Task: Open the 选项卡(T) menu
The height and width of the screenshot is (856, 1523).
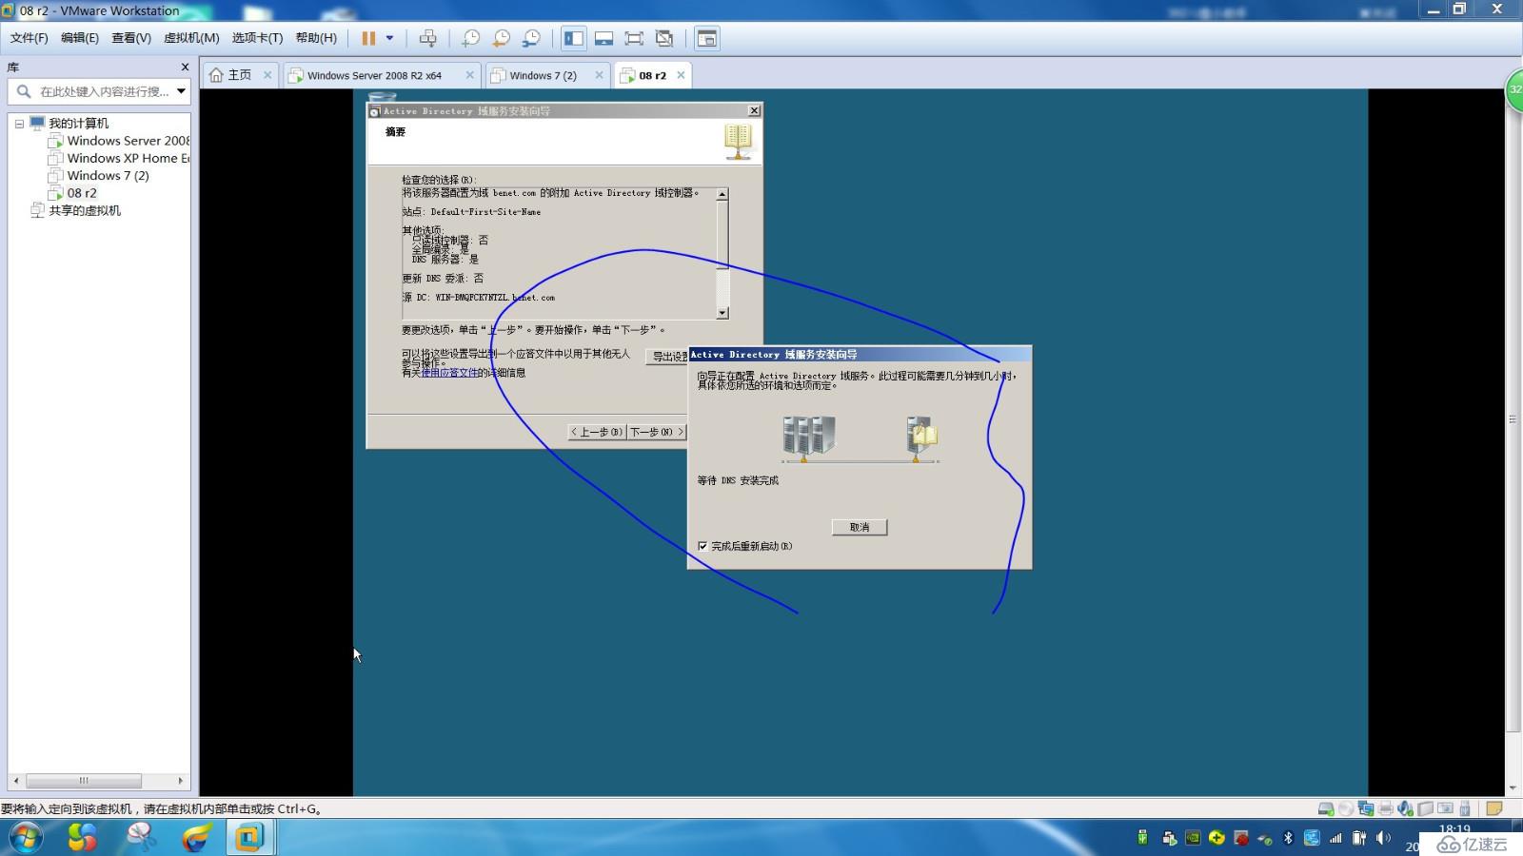Action: pos(257,38)
